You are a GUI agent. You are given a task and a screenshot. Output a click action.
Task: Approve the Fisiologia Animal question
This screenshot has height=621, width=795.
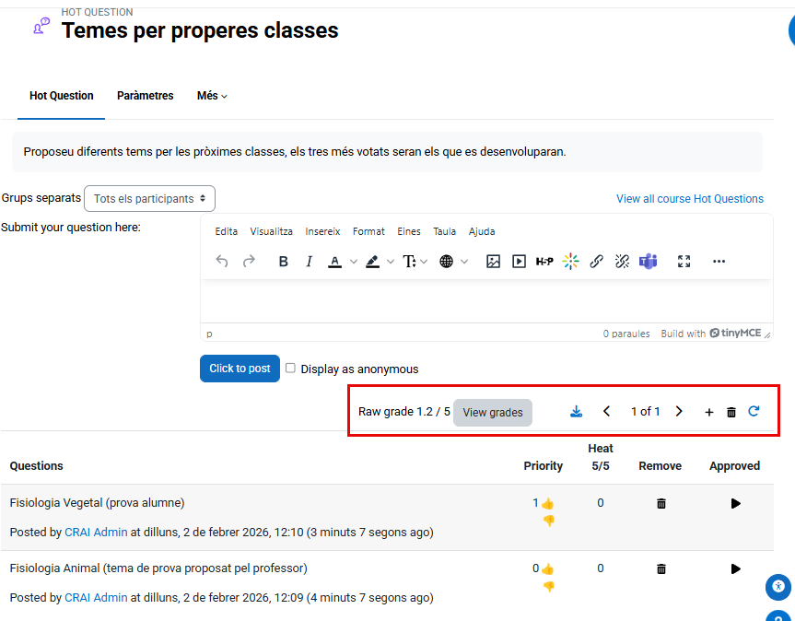click(735, 569)
